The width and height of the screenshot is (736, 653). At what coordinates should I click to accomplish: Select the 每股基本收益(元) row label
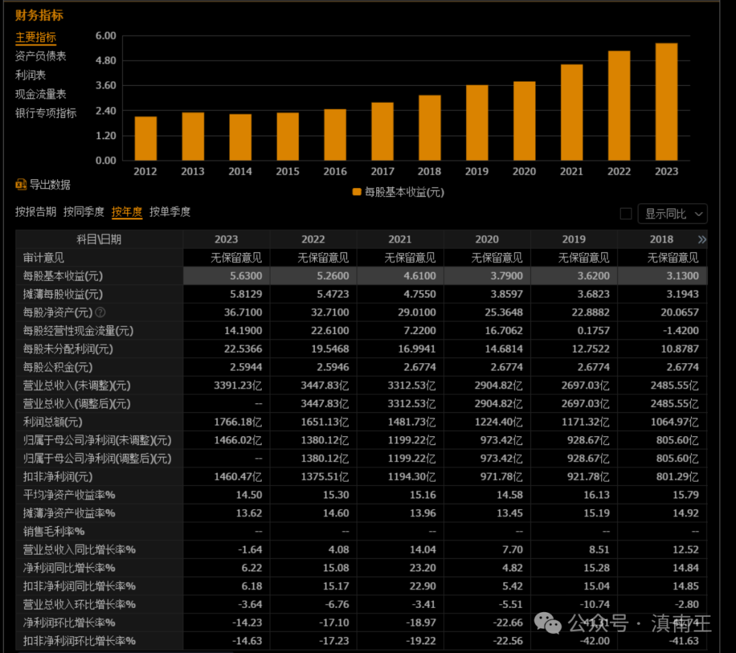click(x=63, y=276)
